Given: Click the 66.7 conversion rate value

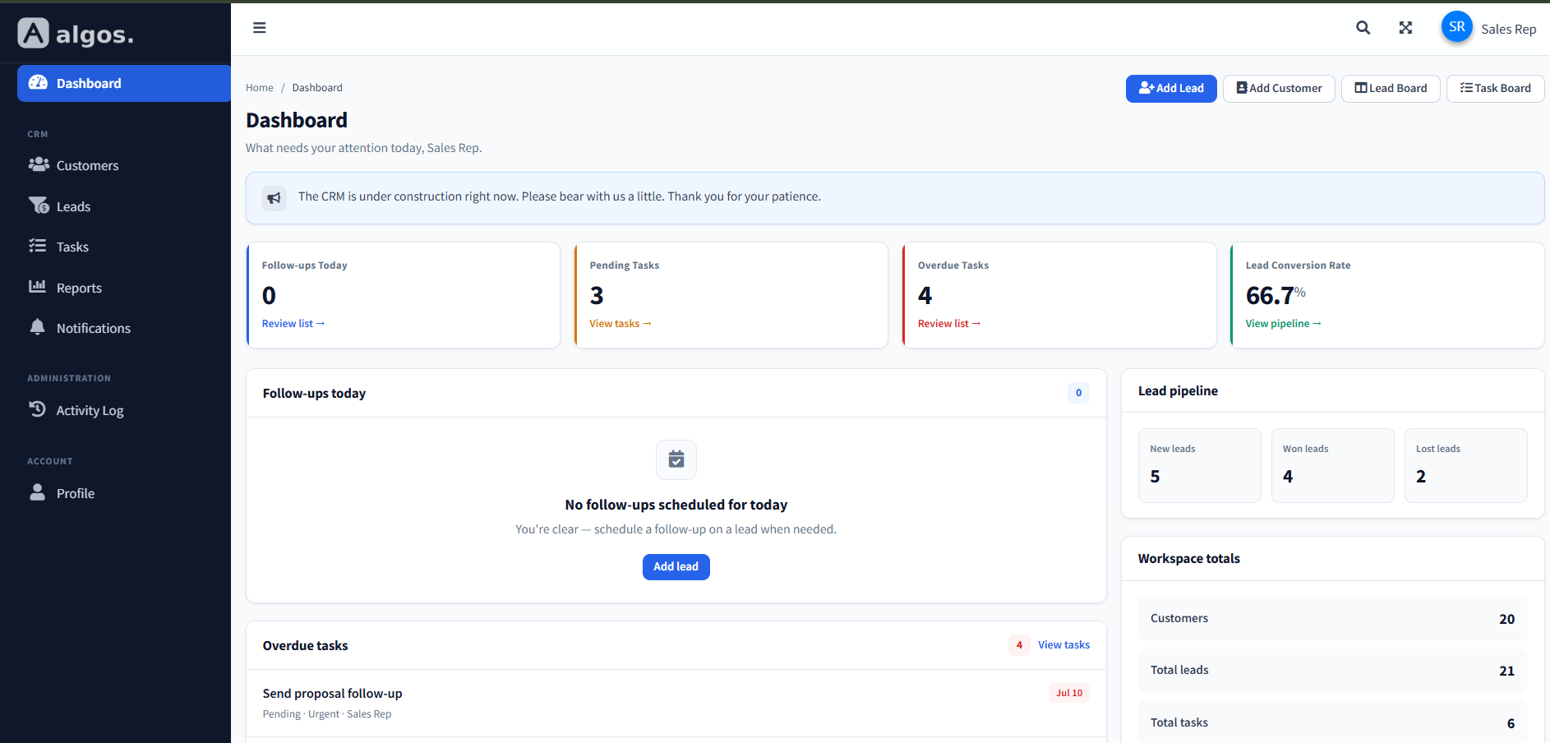Looking at the screenshot, I should 1276,295.
